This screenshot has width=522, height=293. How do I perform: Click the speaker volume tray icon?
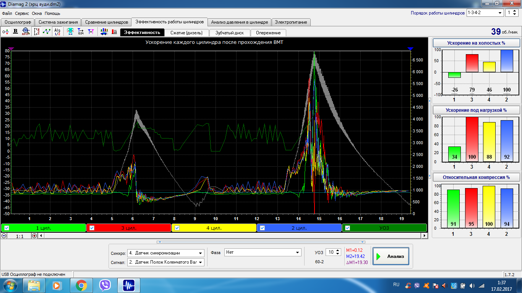click(472, 285)
